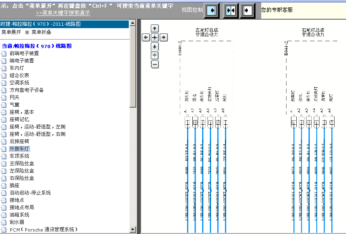Pan the diagram up with the up arrow
This screenshot has height=234, width=346.
pos(155,29)
